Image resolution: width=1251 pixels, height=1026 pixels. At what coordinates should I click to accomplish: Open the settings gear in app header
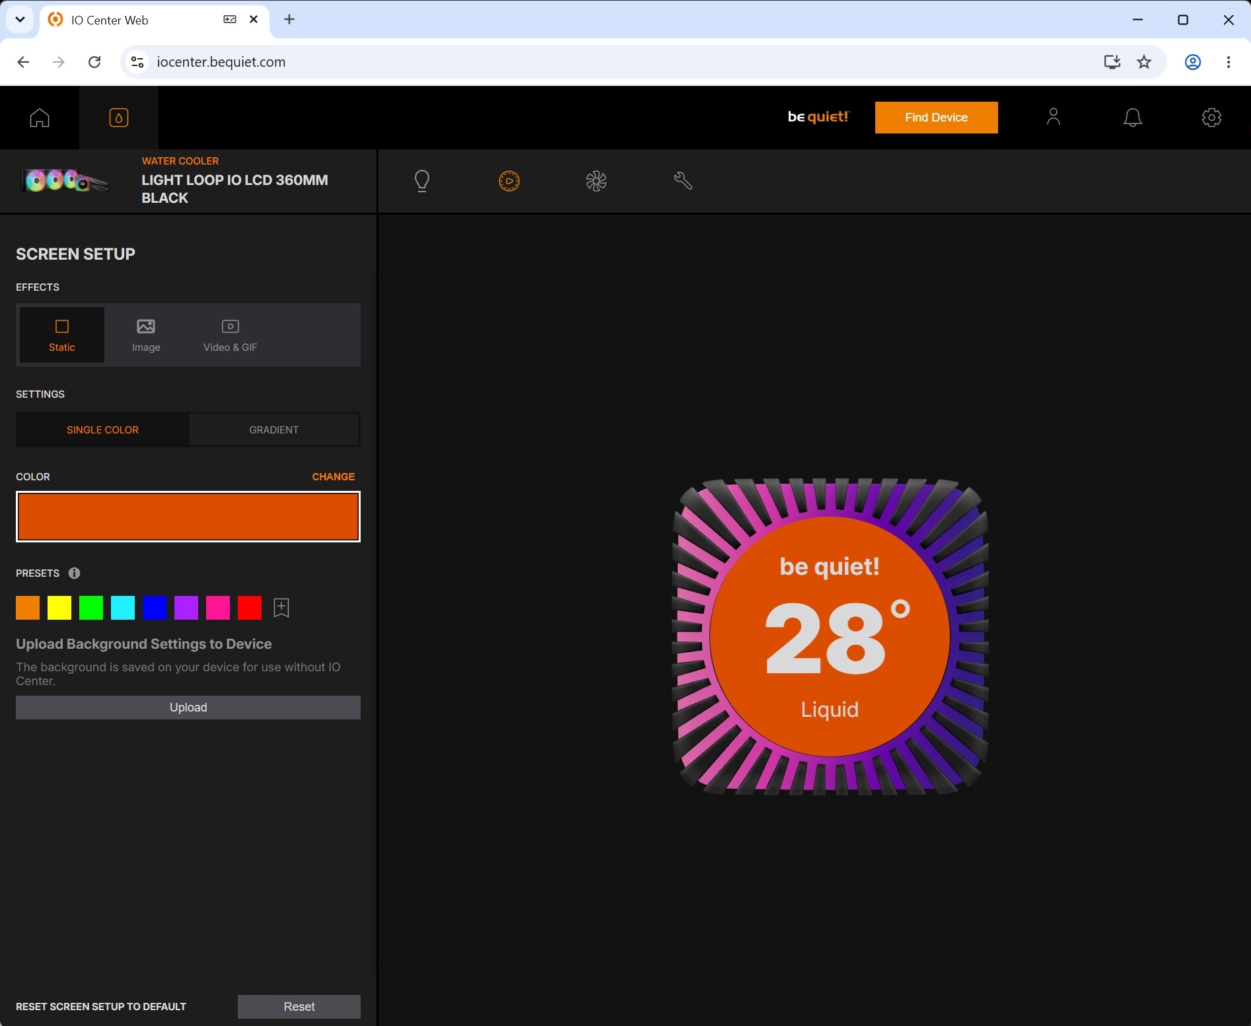[1211, 118]
